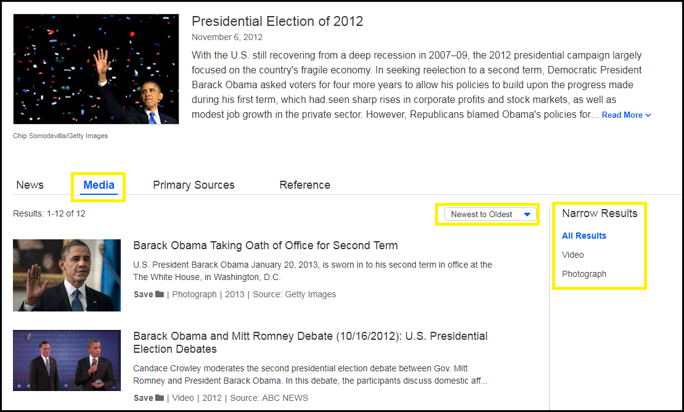Open Barack Obama Taking Oath of Office title
The height and width of the screenshot is (412, 684).
click(265, 245)
